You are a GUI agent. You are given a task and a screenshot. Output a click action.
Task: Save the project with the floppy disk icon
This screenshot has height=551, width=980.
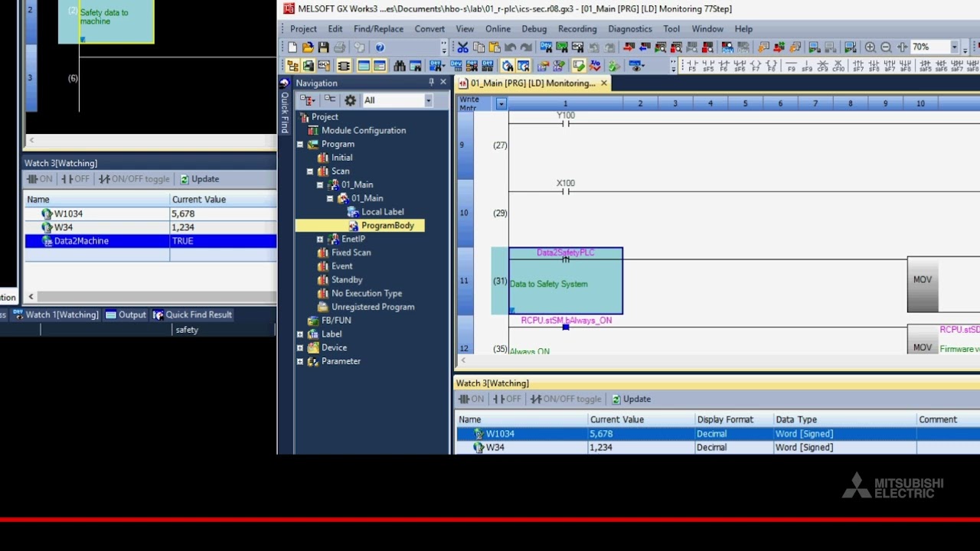click(323, 47)
